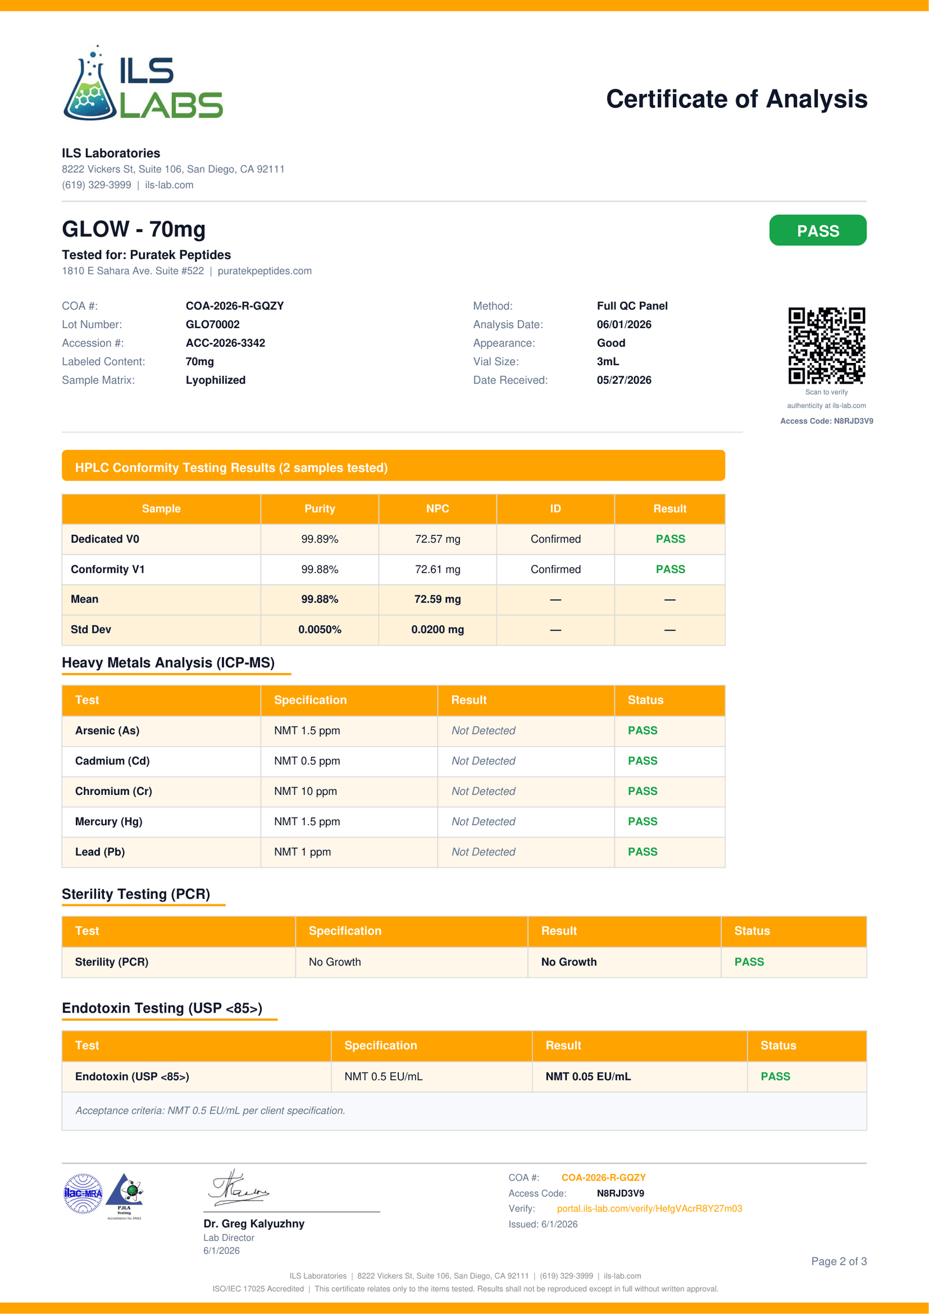
Task: Click the "Sterility Testing (PCR)" heading
Action: coord(136,894)
